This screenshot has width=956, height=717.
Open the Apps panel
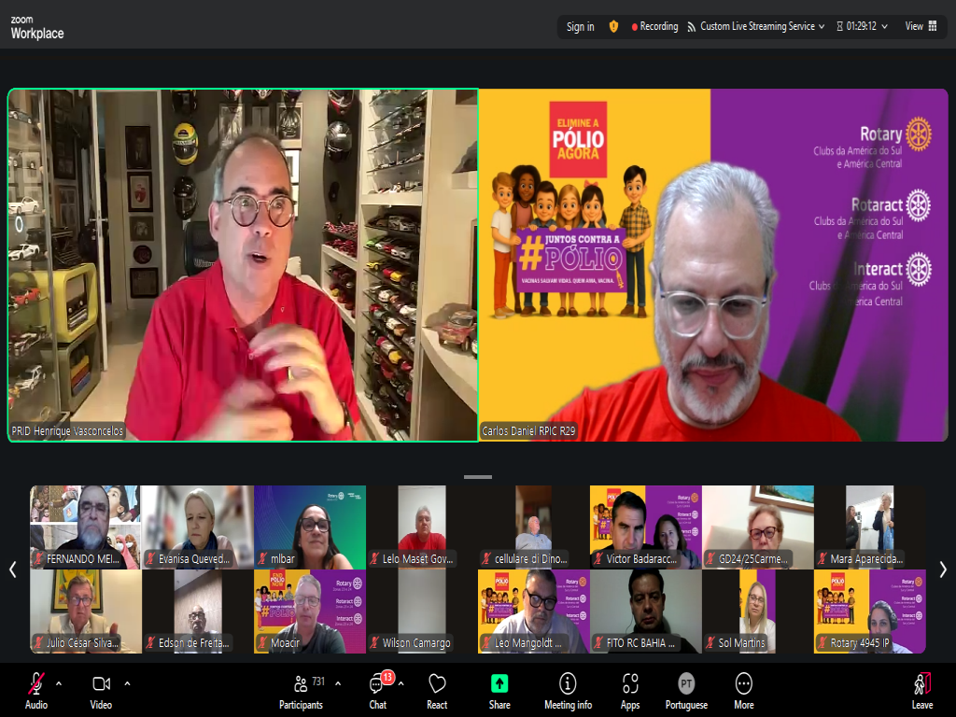(x=630, y=691)
